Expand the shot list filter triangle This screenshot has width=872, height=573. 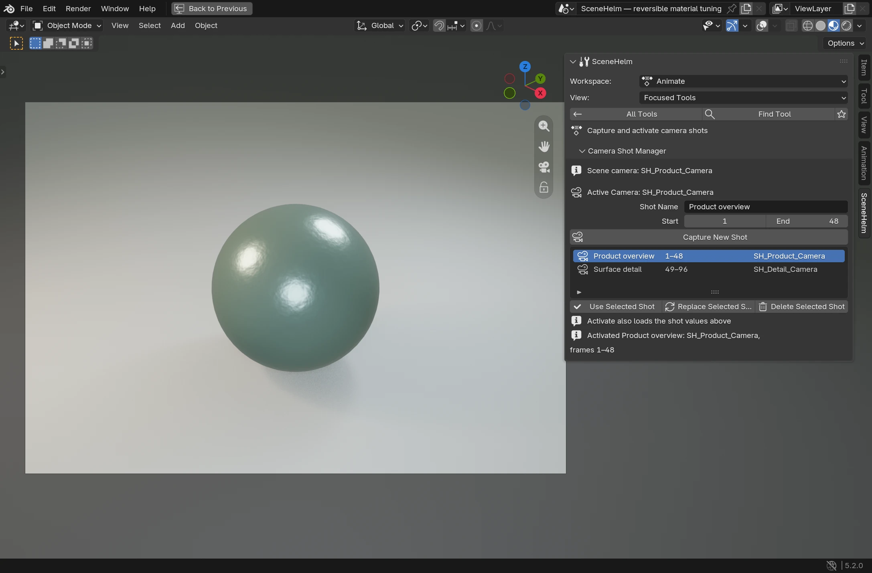click(579, 292)
